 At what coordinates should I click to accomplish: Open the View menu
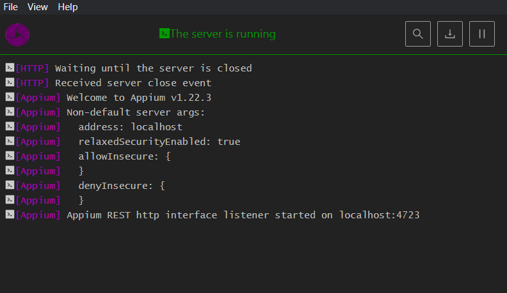(x=38, y=7)
